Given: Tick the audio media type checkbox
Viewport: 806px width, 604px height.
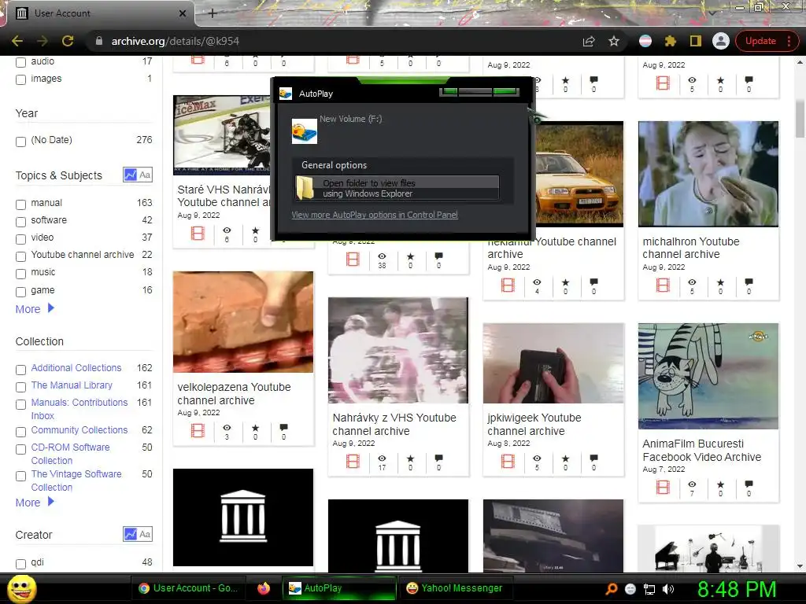Looking at the screenshot, I should [20, 62].
